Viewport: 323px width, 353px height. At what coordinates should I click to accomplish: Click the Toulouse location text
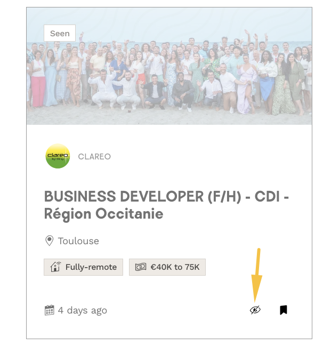click(78, 241)
